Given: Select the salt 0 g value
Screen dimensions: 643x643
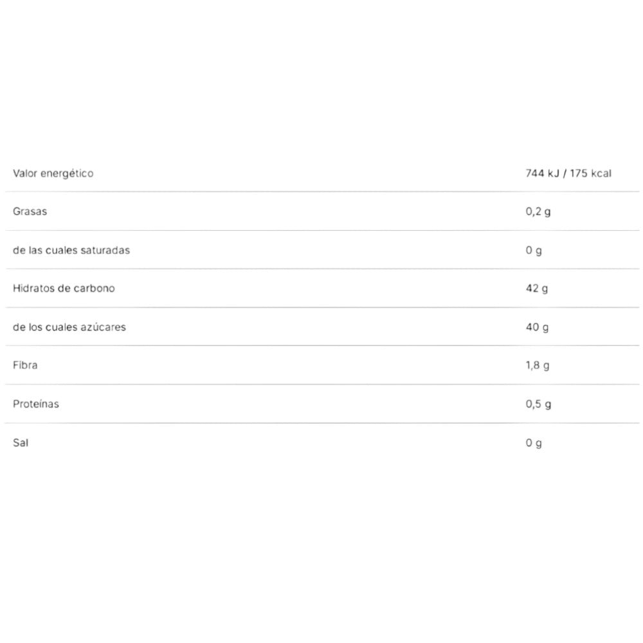Looking at the screenshot, I should 533,443.
